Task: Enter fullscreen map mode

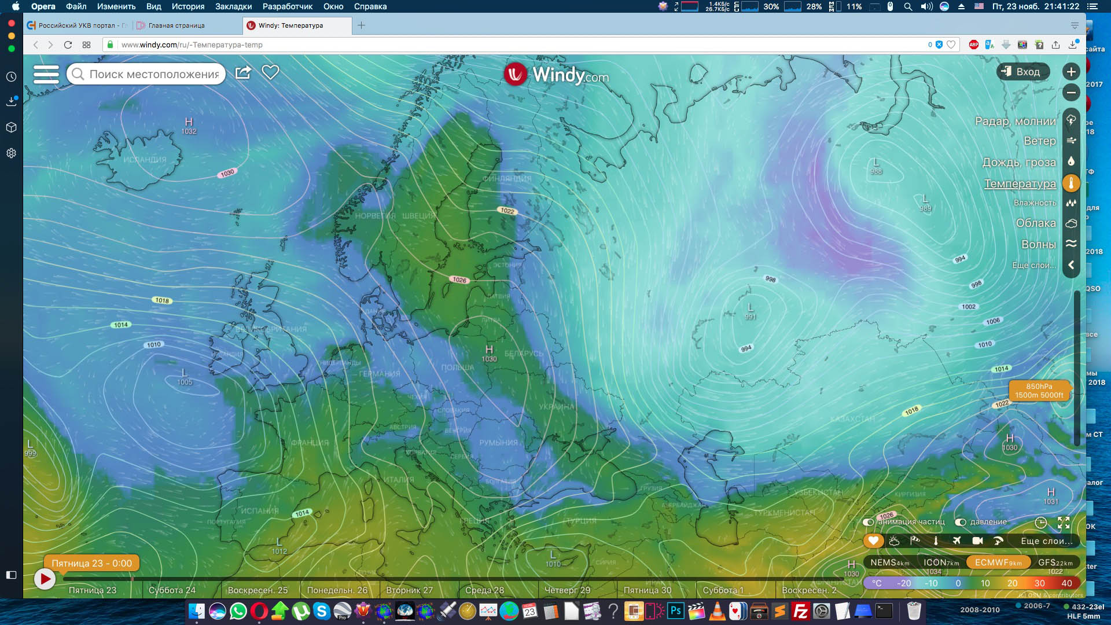Action: [1064, 523]
